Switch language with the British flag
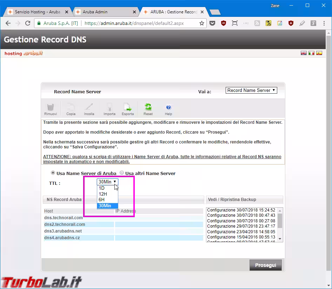 [x=304, y=53]
